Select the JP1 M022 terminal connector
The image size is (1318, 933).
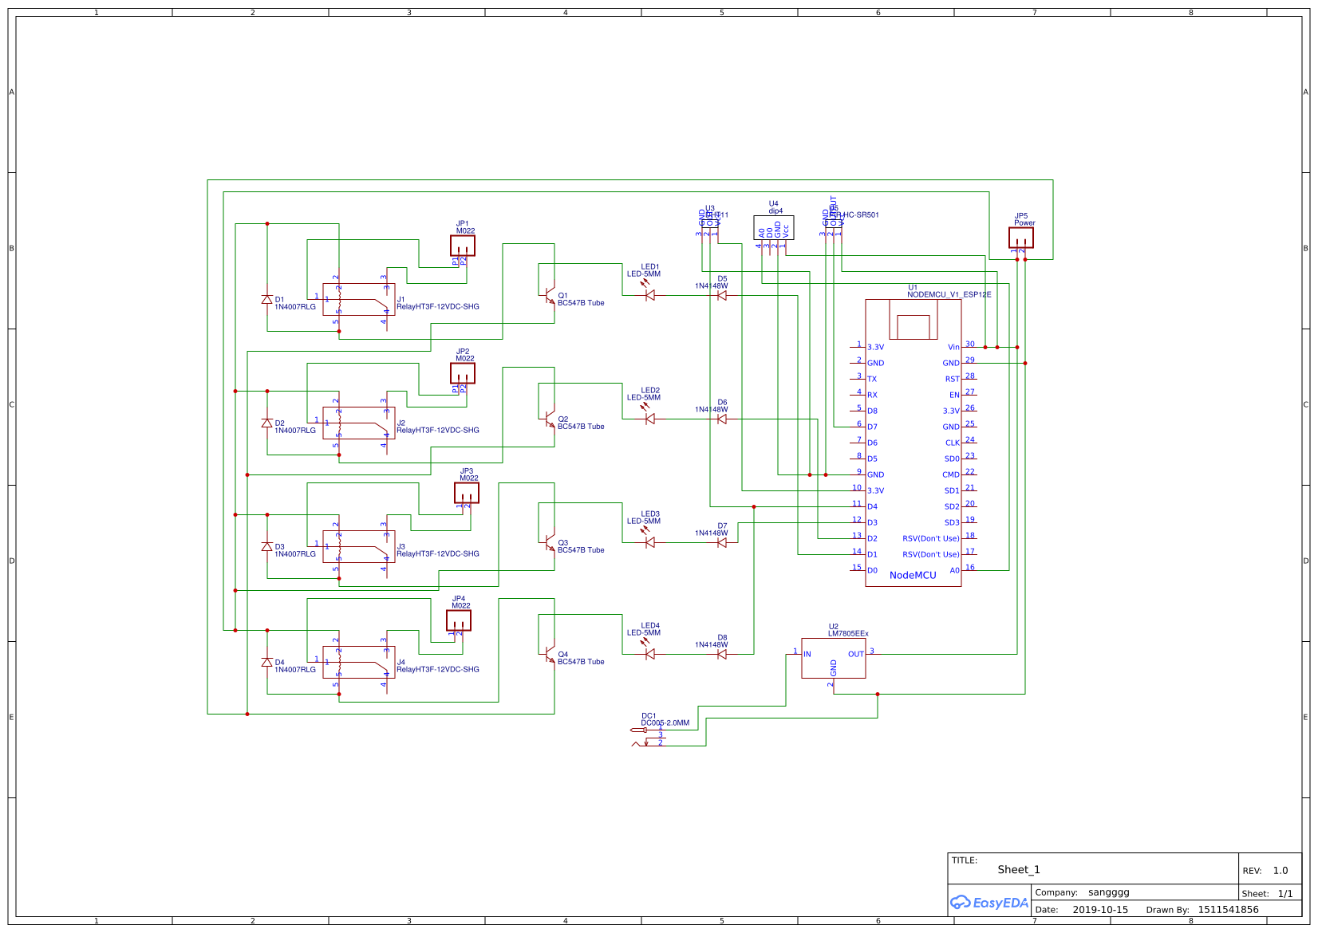[x=463, y=246]
